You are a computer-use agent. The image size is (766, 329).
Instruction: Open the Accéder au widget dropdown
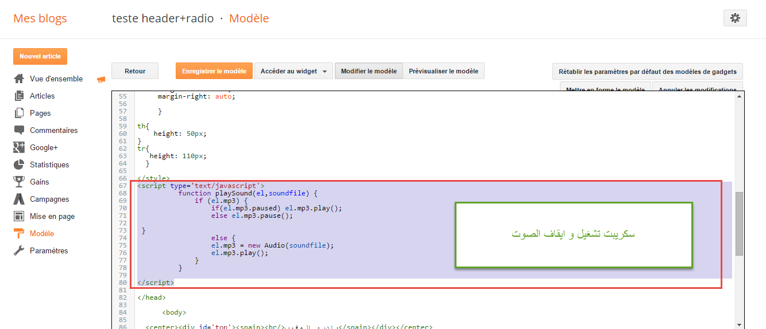(293, 71)
